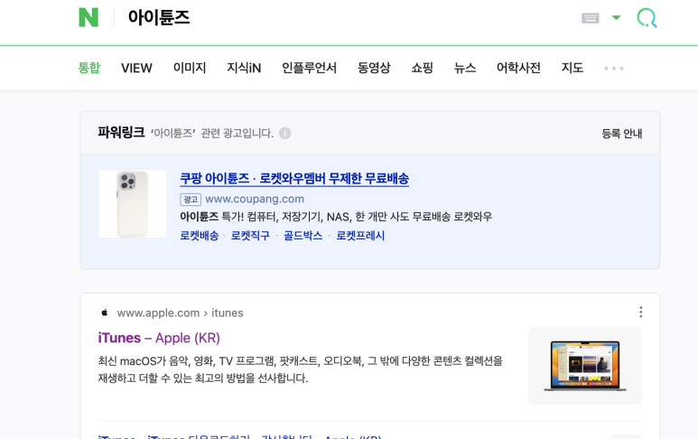698x439 pixels.
Task: Open the virtual keyboard icon
Action: coord(591,18)
